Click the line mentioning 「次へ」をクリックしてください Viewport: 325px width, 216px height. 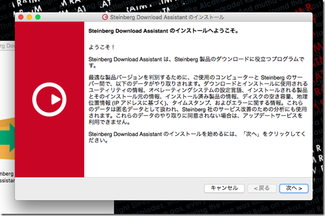point(197,137)
